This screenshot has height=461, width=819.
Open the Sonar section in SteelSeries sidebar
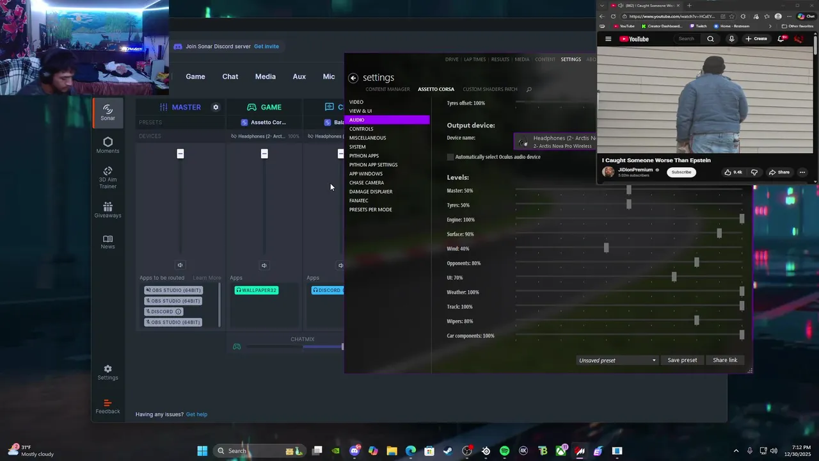107,112
